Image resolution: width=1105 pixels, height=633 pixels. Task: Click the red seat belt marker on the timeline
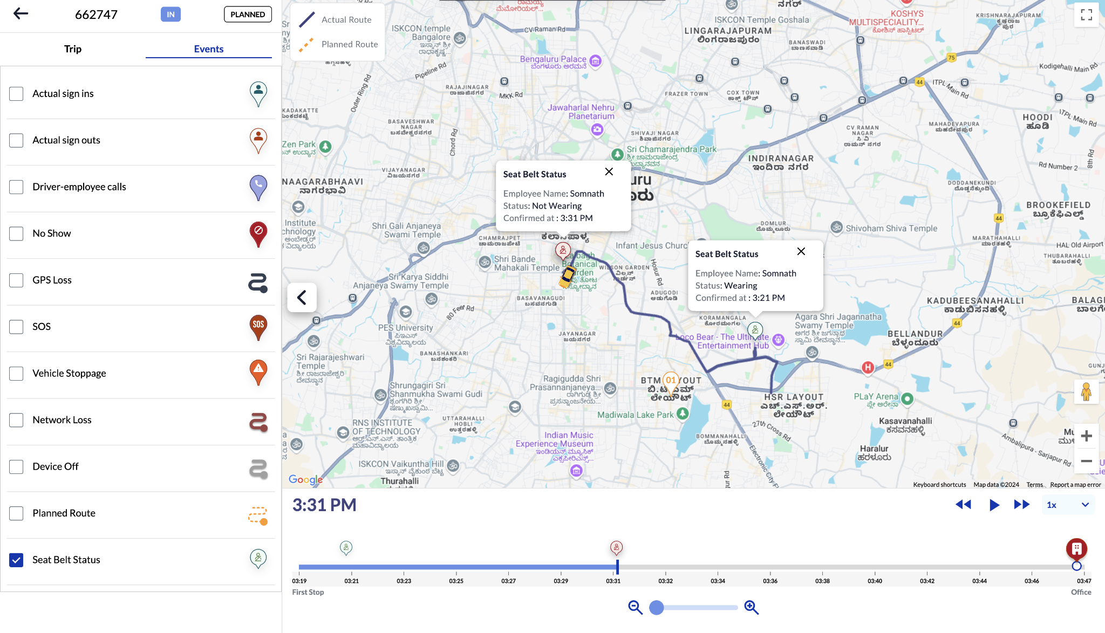tap(616, 548)
